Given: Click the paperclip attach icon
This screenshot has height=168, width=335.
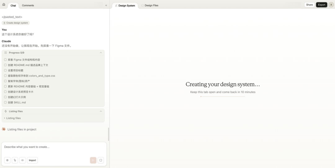Looking at the screenshot, I should [15, 160].
